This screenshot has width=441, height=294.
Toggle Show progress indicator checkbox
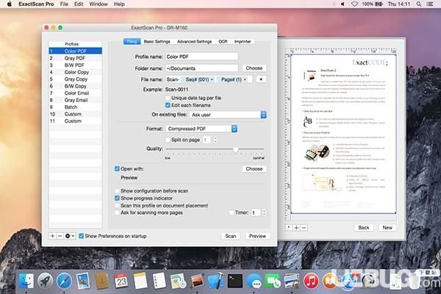point(117,198)
